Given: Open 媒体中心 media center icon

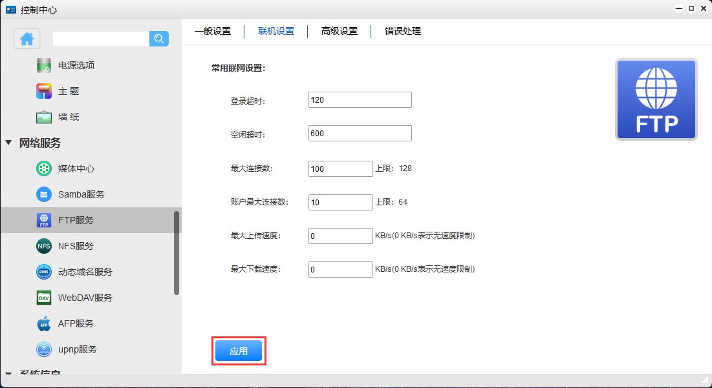Looking at the screenshot, I should point(44,168).
